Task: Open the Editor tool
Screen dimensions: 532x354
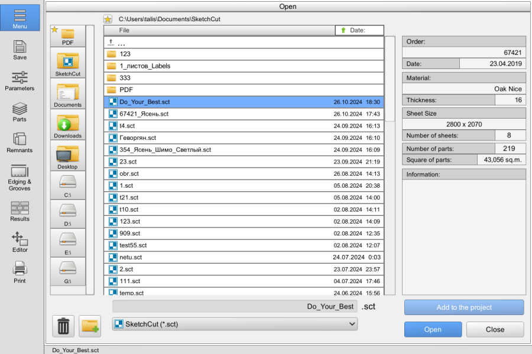Action: pyautogui.click(x=20, y=242)
